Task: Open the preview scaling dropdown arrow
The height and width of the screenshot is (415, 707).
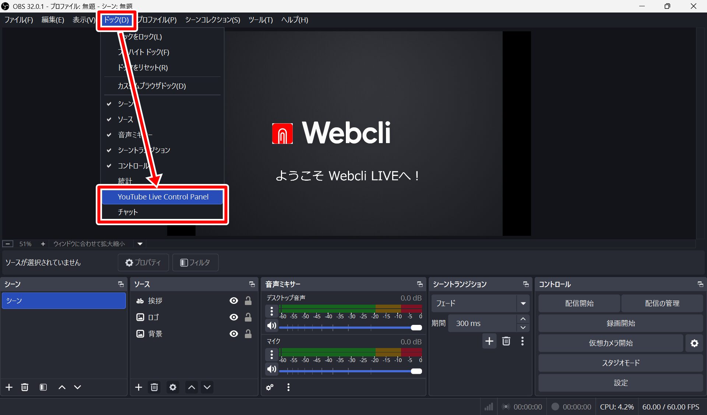Action: (140, 244)
